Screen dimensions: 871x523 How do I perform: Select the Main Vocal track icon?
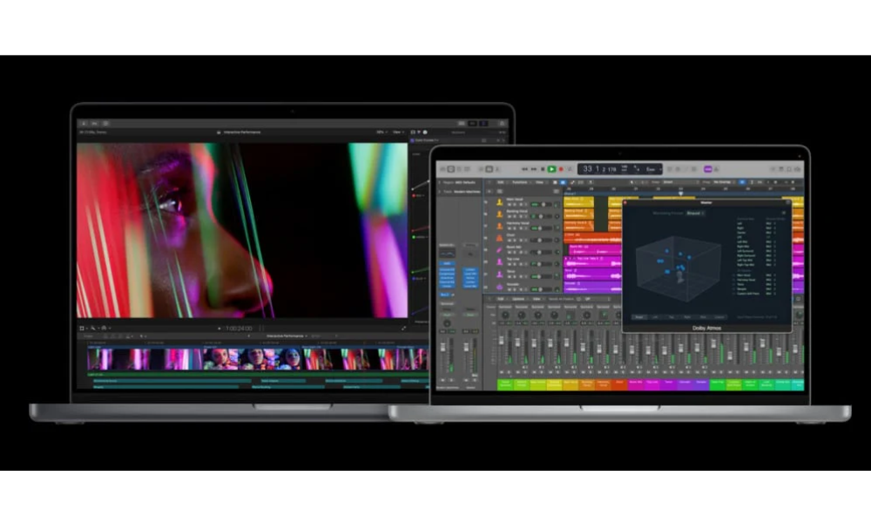point(500,202)
